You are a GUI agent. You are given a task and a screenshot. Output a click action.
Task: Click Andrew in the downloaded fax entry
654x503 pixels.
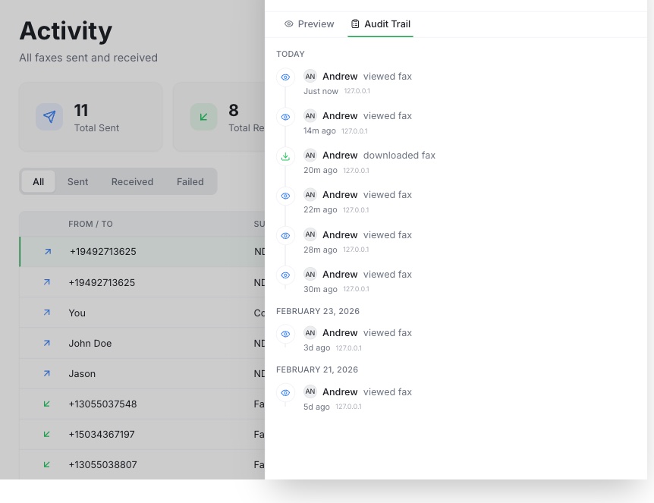pyautogui.click(x=340, y=156)
